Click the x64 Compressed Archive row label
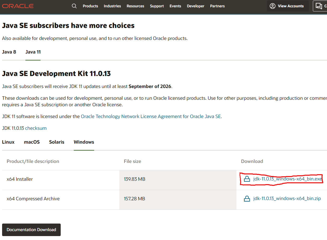 [33, 199]
